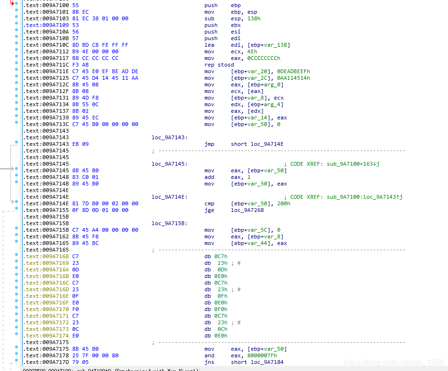The width and height of the screenshot is (448, 371).
Task: Toggle breakpoint dot on jmp short loc_9A714E line
Action: point(17,142)
